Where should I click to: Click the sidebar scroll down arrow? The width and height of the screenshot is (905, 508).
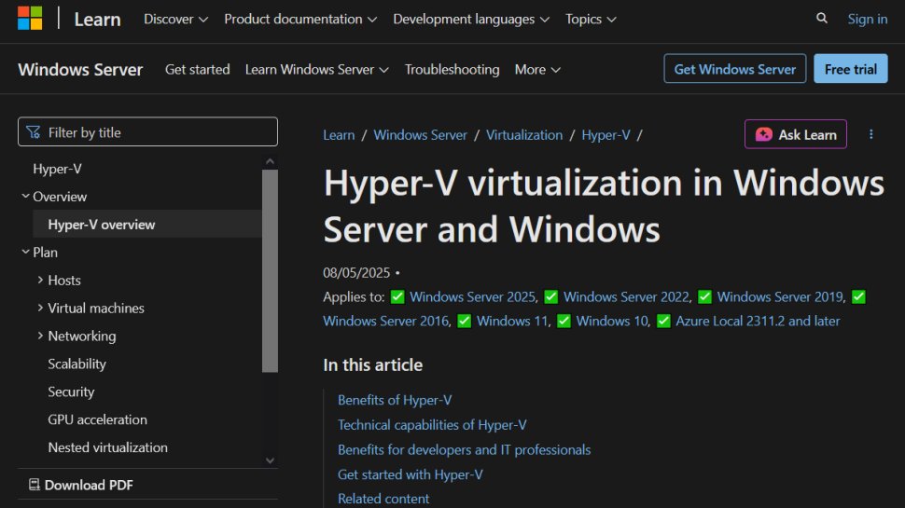270,460
